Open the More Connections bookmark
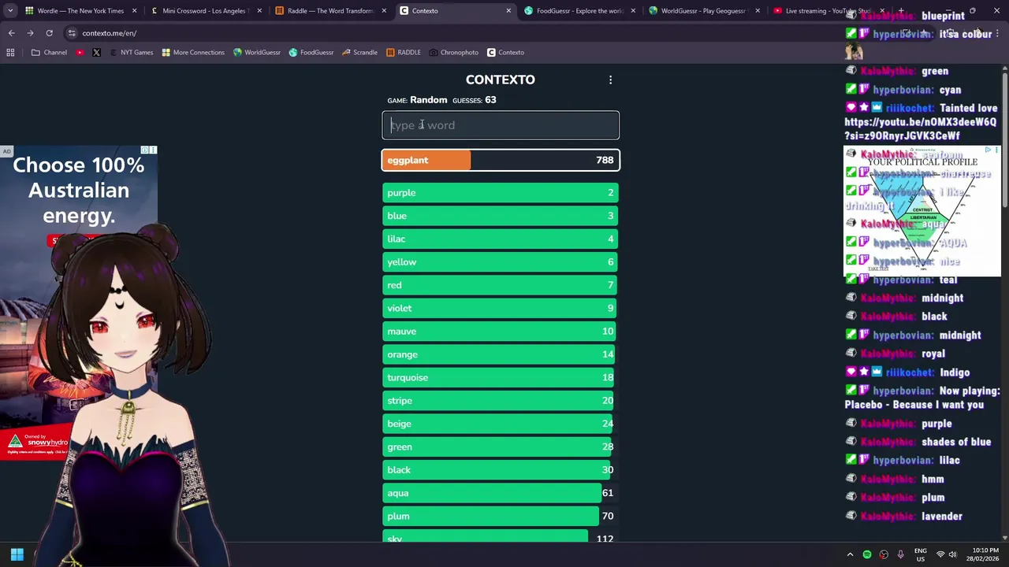 (193, 52)
